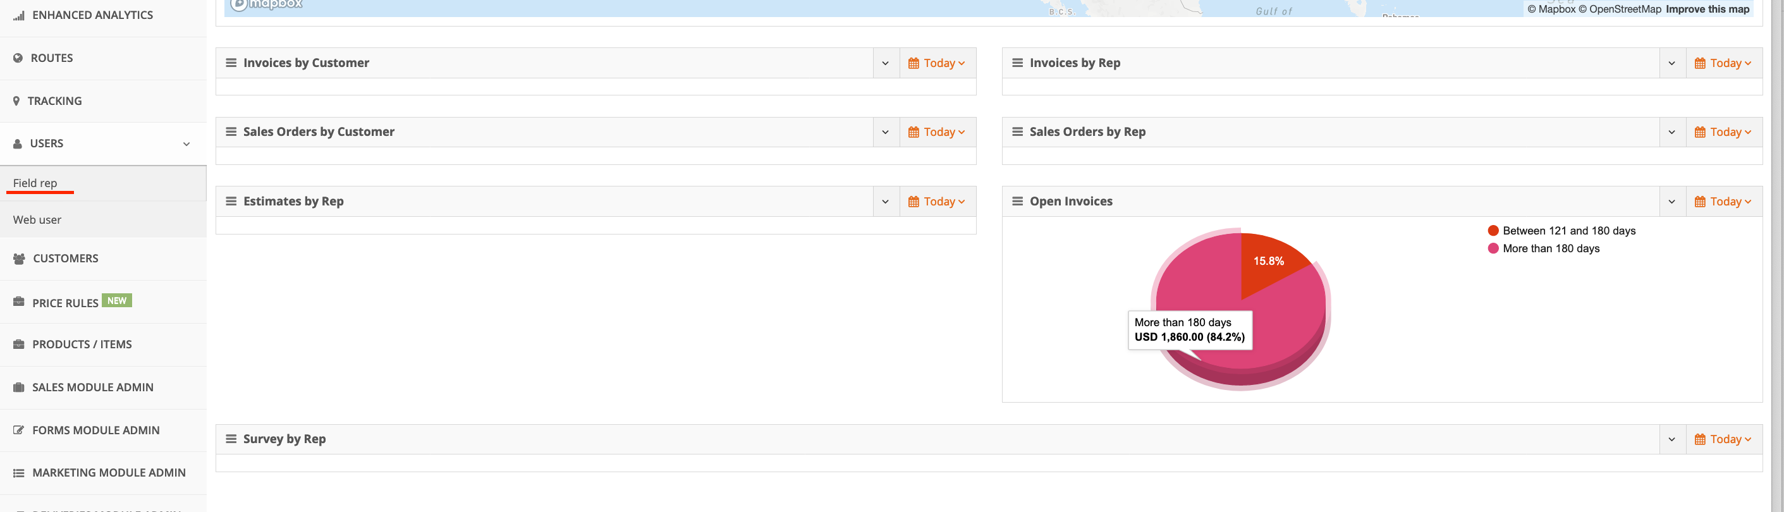1784x512 pixels.
Task: Click the Tracking map pin icon
Action: (16, 101)
